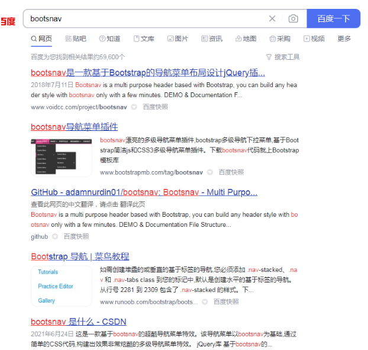368x350 pixels.
Task: Click result count text 约59,600个
Action: (109, 57)
